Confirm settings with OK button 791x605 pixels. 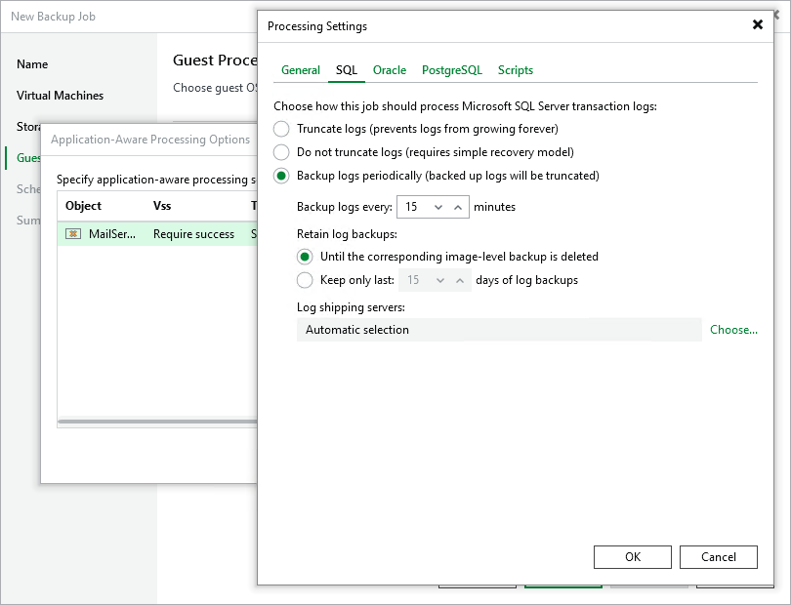click(x=632, y=556)
